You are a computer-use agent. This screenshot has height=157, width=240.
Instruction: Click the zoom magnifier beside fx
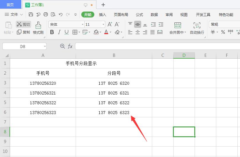[63, 46]
